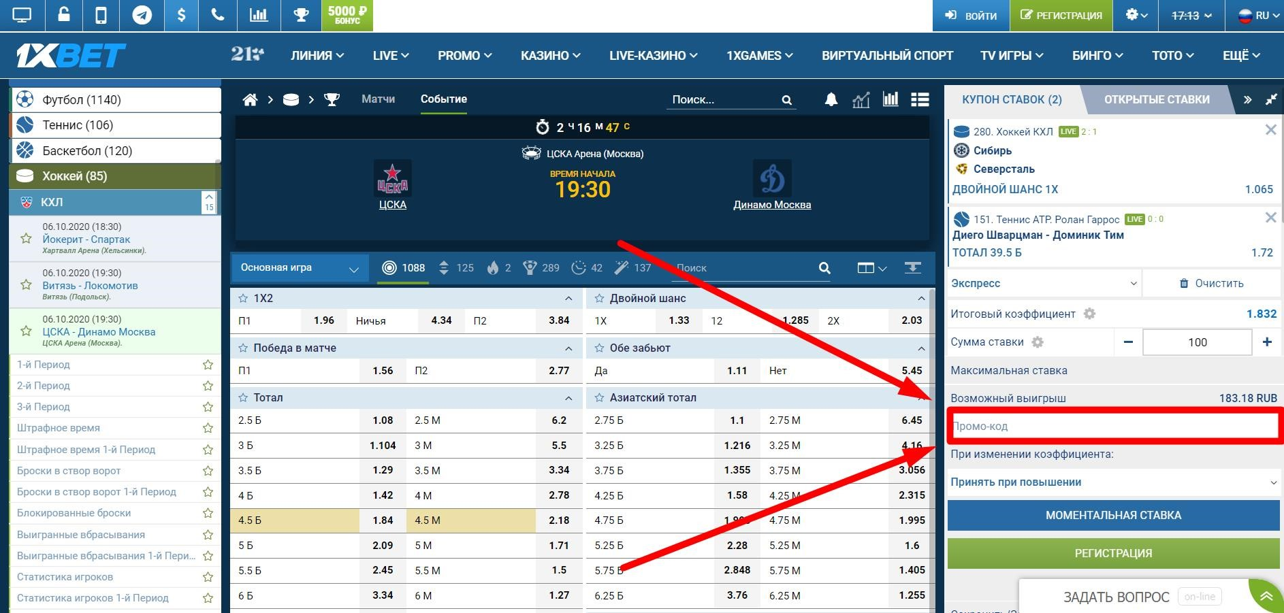Claim the 5000 ₽ bonus button

[x=347, y=16]
